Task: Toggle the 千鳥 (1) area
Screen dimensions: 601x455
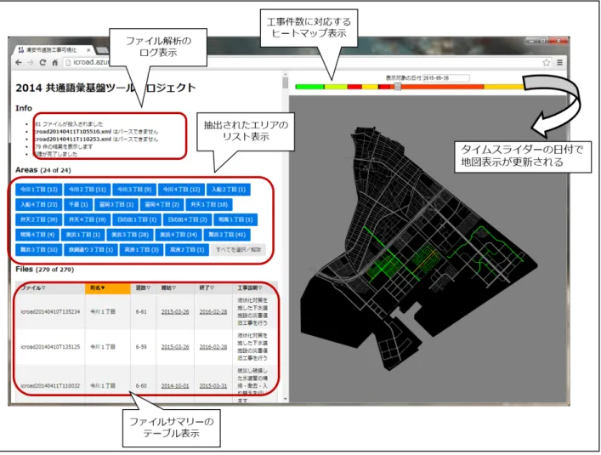Action: click(78, 204)
